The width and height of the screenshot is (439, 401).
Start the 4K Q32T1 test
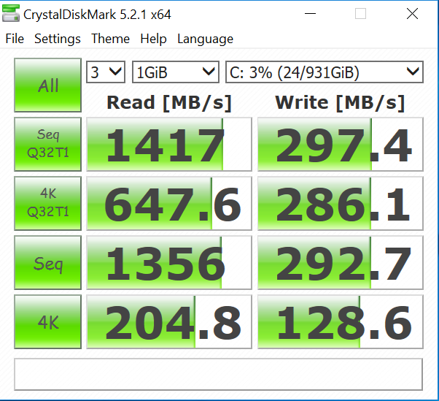[48, 203]
